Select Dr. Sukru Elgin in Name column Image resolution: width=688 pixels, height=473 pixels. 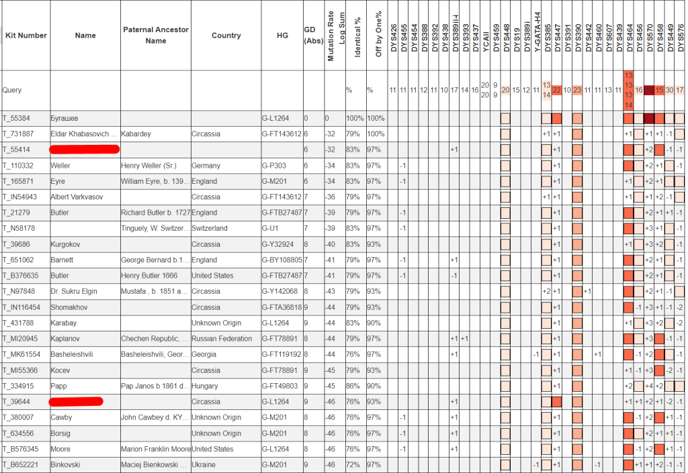(75, 291)
